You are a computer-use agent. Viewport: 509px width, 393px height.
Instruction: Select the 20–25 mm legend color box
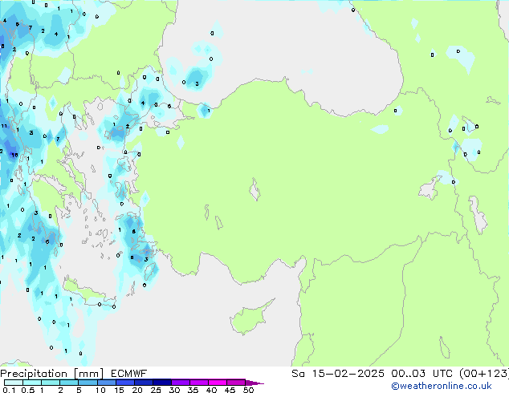tap(143, 383)
